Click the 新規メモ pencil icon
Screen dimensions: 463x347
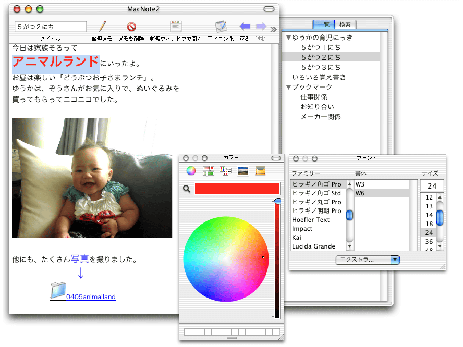click(x=102, y=27)
